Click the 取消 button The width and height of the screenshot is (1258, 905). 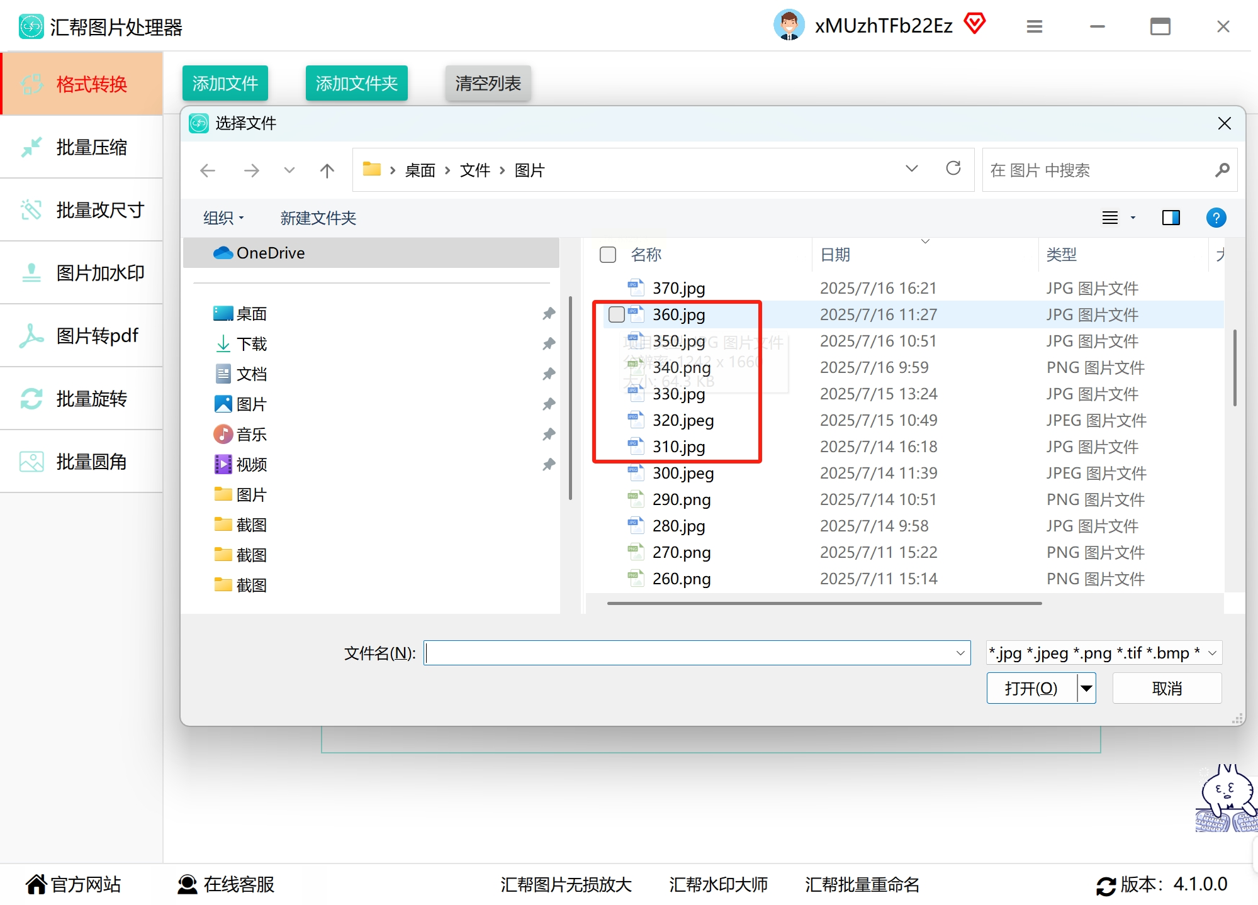[x=1166, y=688]
